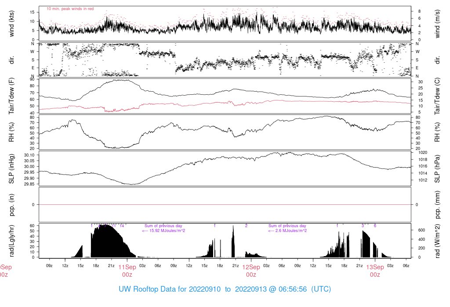Viewport: 450px width, 307px height.
Task: Click the '10 min. peak winds in red' note
Action: click(70, 9)
